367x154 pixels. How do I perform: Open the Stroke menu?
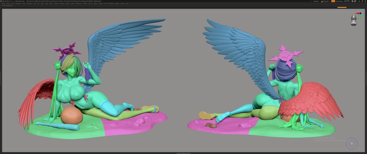tap(95, 4)
